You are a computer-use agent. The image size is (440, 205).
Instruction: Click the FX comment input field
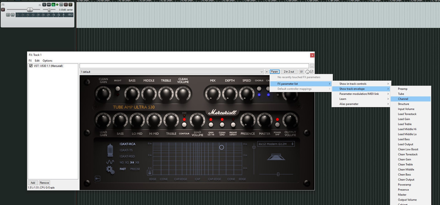tap(194, 66)
